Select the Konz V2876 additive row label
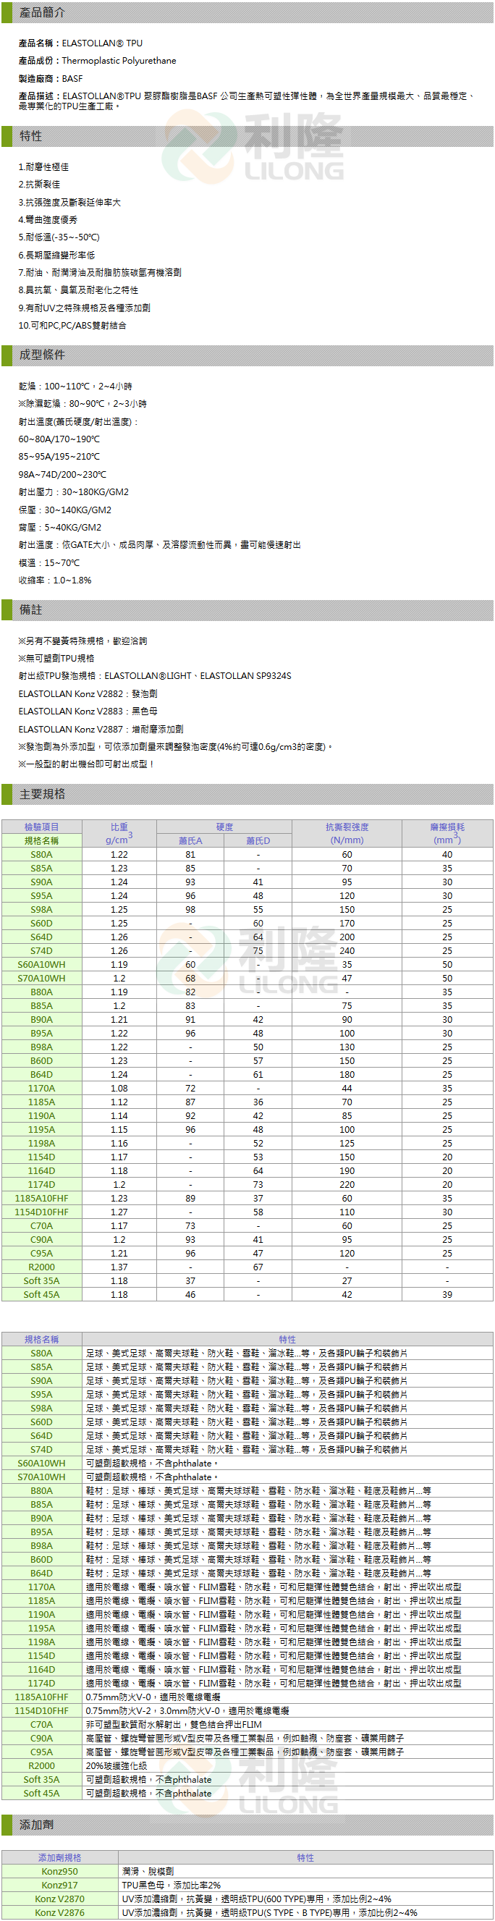 click(59, 1912)
